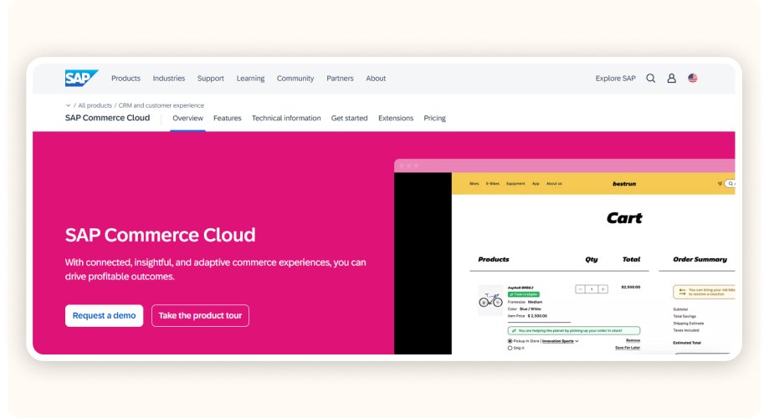Click the Order Summary heading
The width and height of the screenshot is (769, 418).
click(700, 259)
